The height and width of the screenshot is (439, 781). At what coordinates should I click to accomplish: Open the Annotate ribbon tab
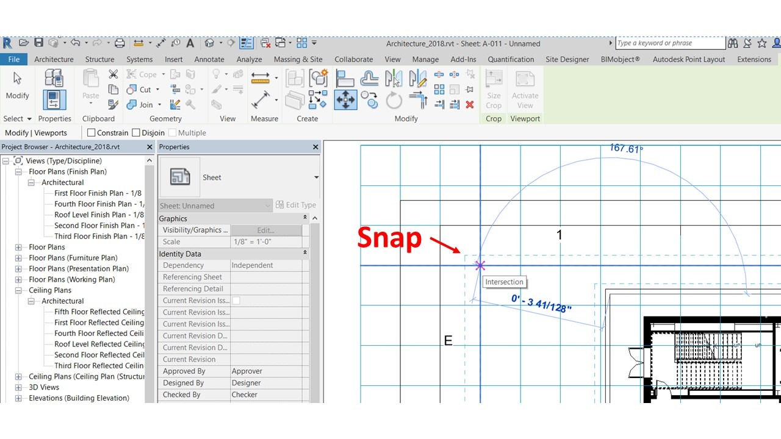209,59
